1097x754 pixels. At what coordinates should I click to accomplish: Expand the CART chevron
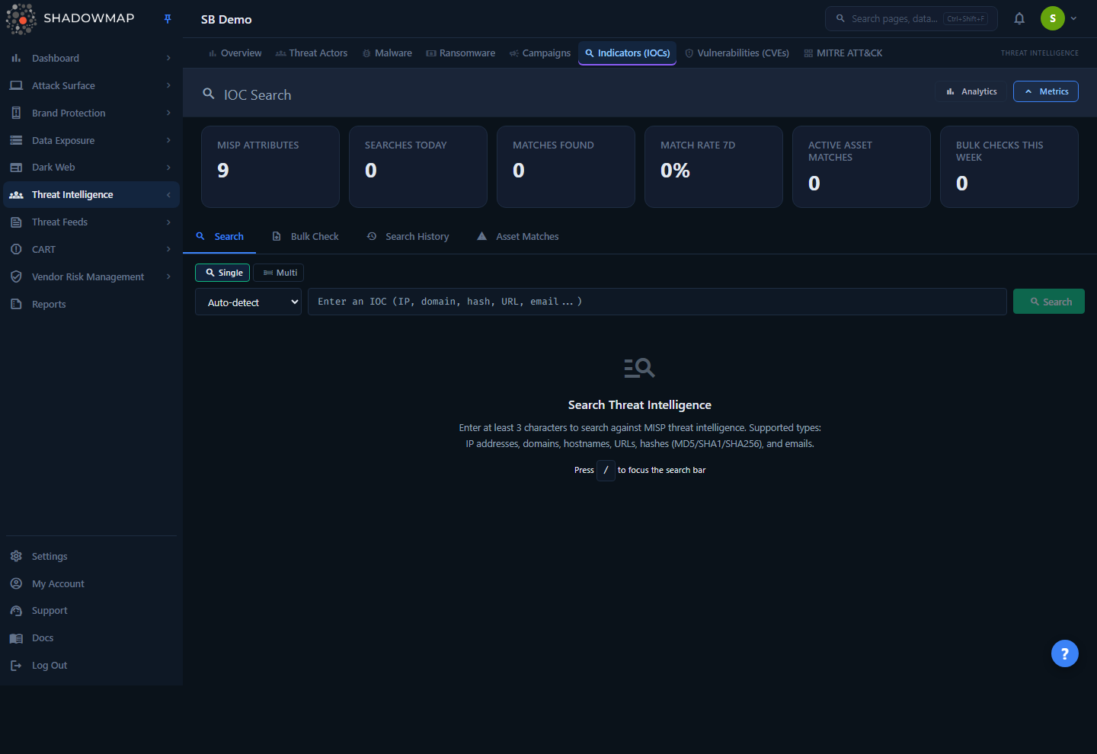coord(168,249)
